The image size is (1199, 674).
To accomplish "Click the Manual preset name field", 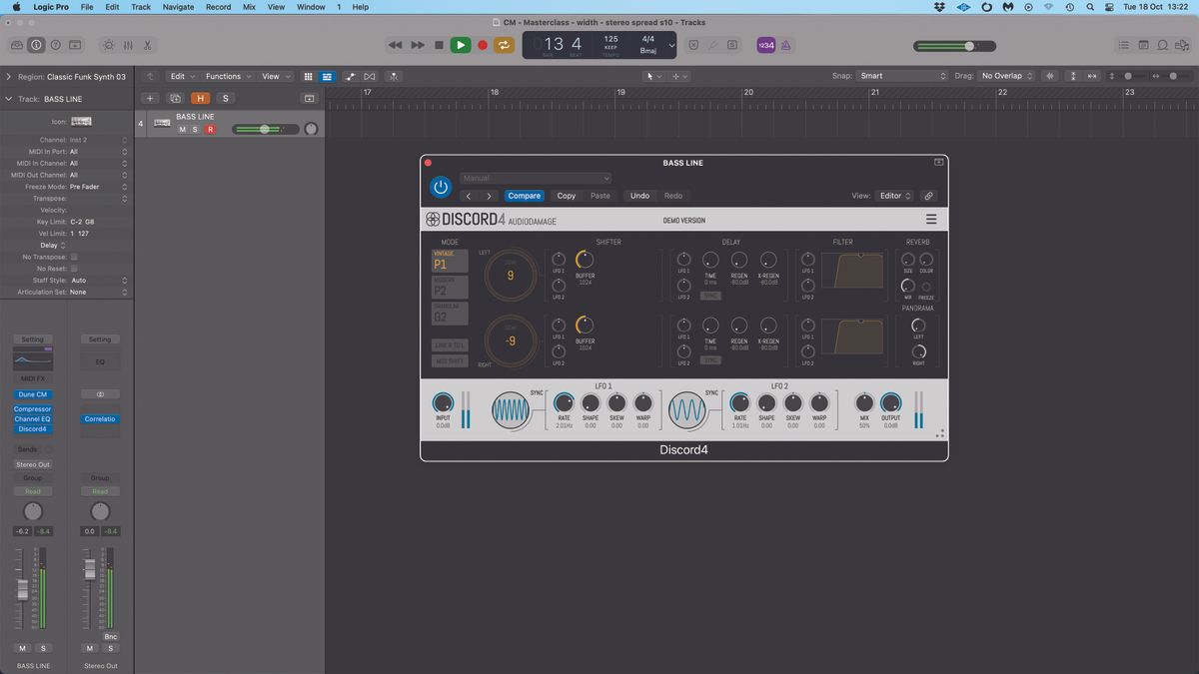I will (x=535, y=178).
